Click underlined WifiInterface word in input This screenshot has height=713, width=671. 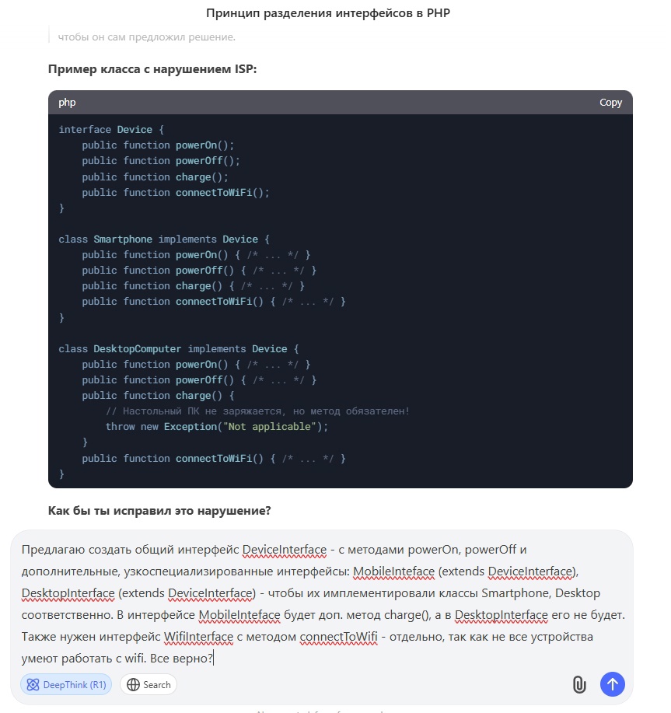click(x=198, y=637)
